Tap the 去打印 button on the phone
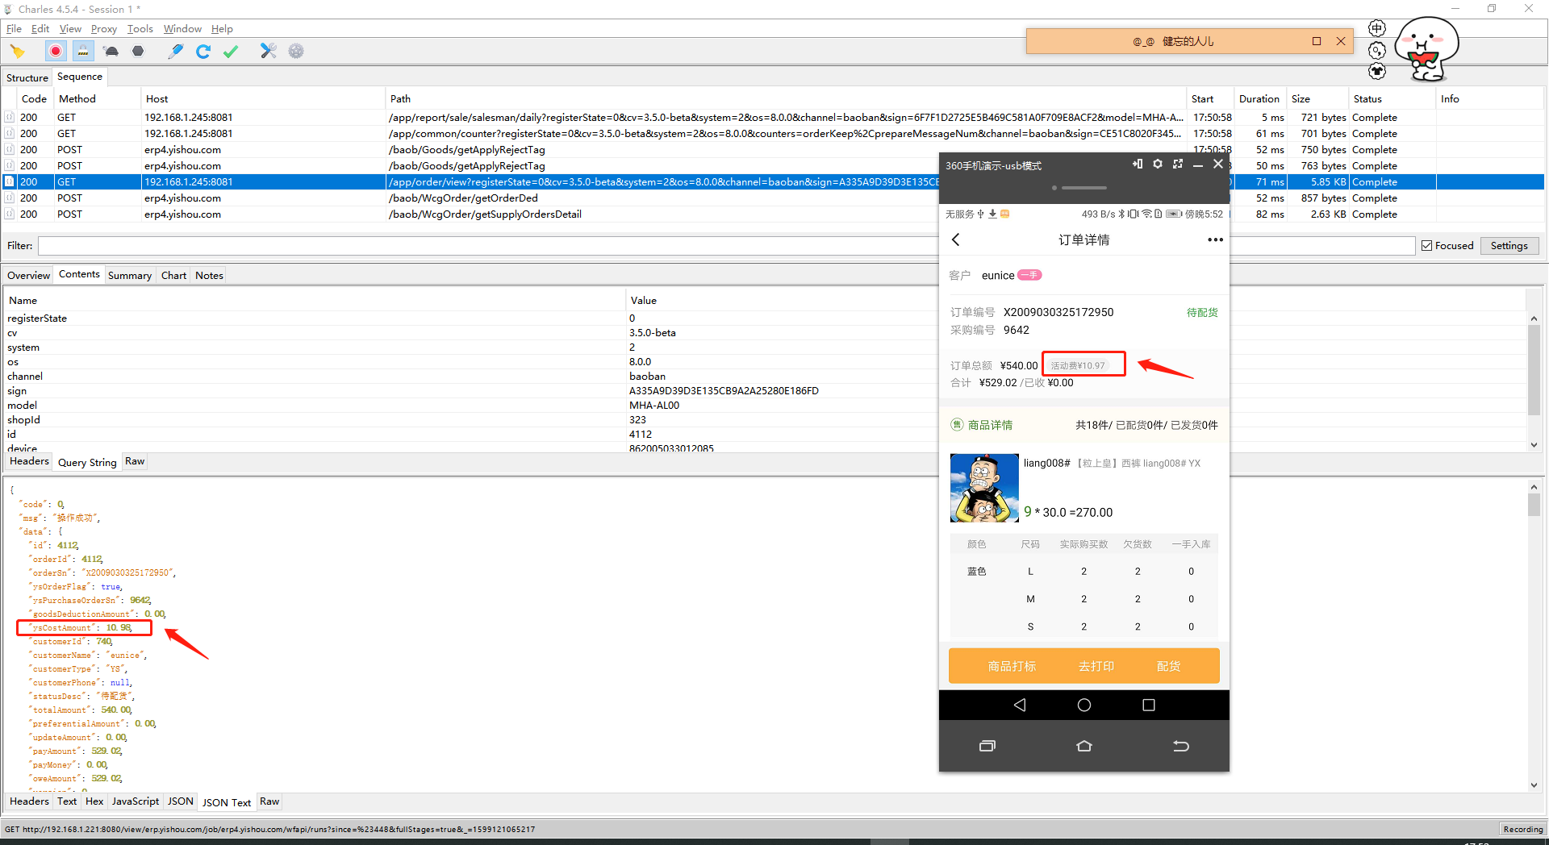 [1096, 666]
